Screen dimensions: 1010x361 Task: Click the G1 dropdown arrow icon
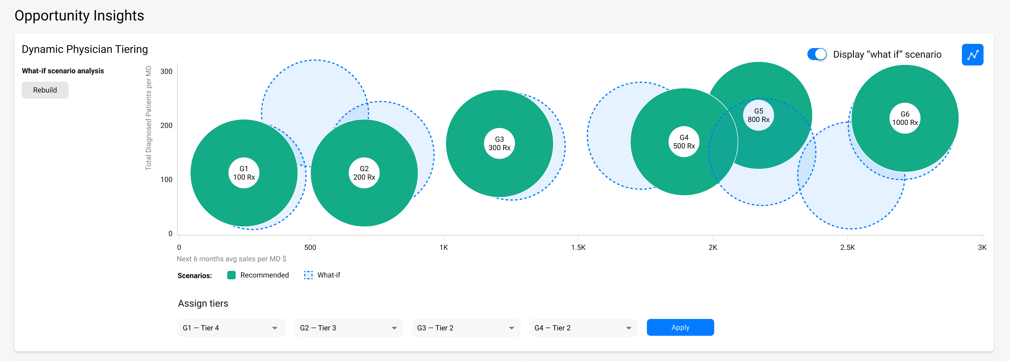tap(274, 328)
